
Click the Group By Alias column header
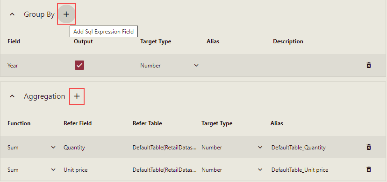[213, 41]
